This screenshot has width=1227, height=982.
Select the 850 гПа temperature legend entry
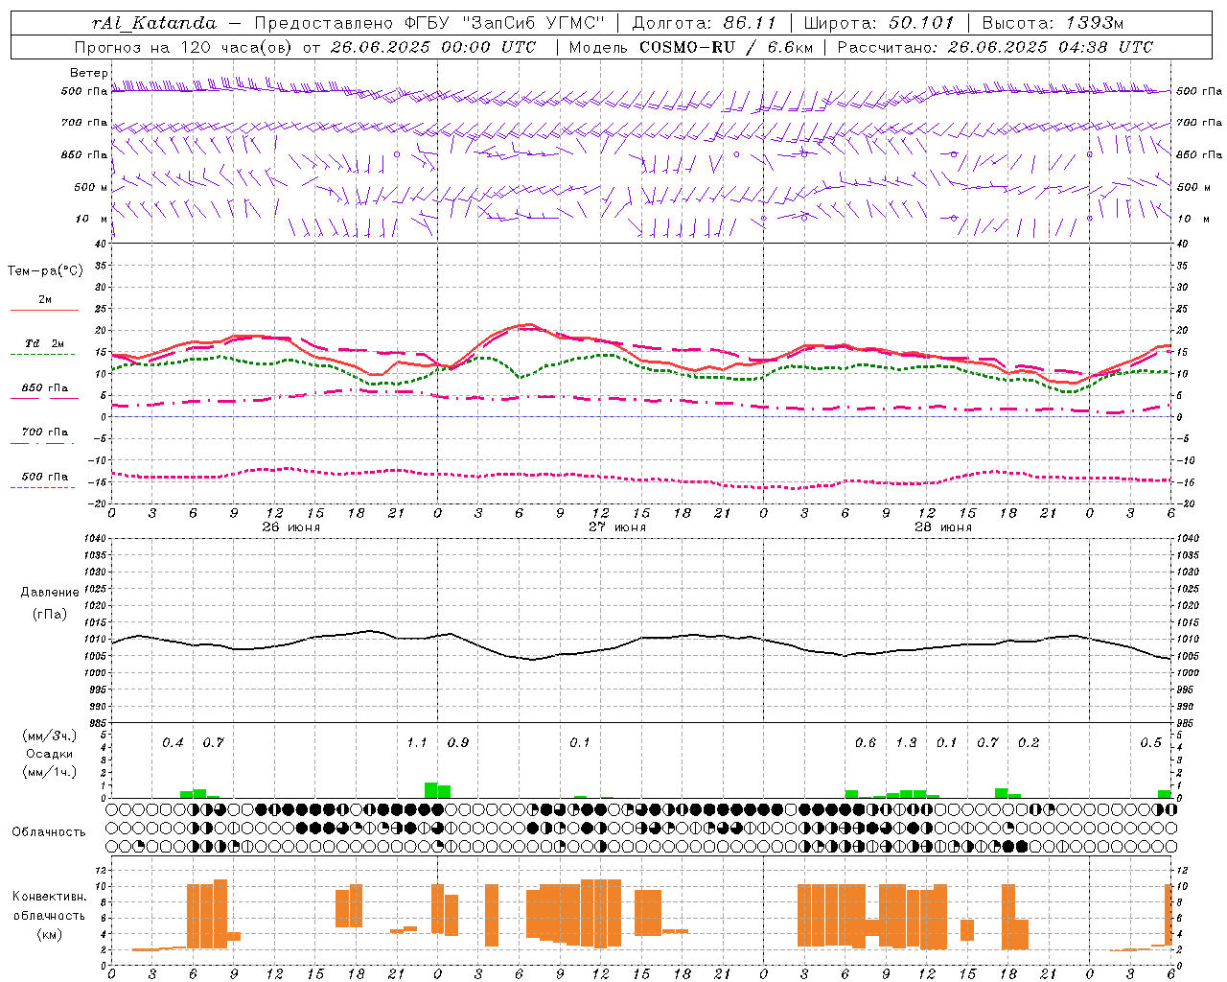coord(45,388)
